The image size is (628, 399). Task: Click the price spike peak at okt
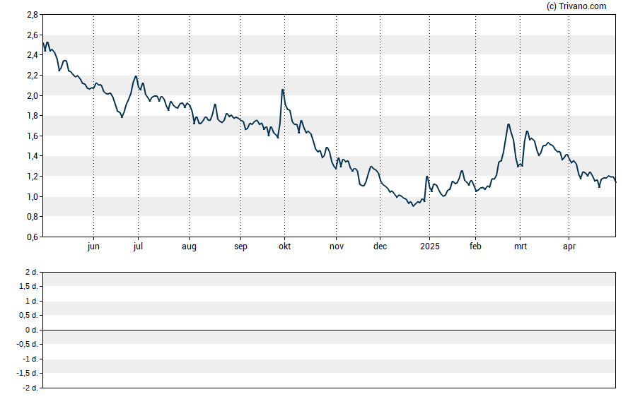pos(282,90)
